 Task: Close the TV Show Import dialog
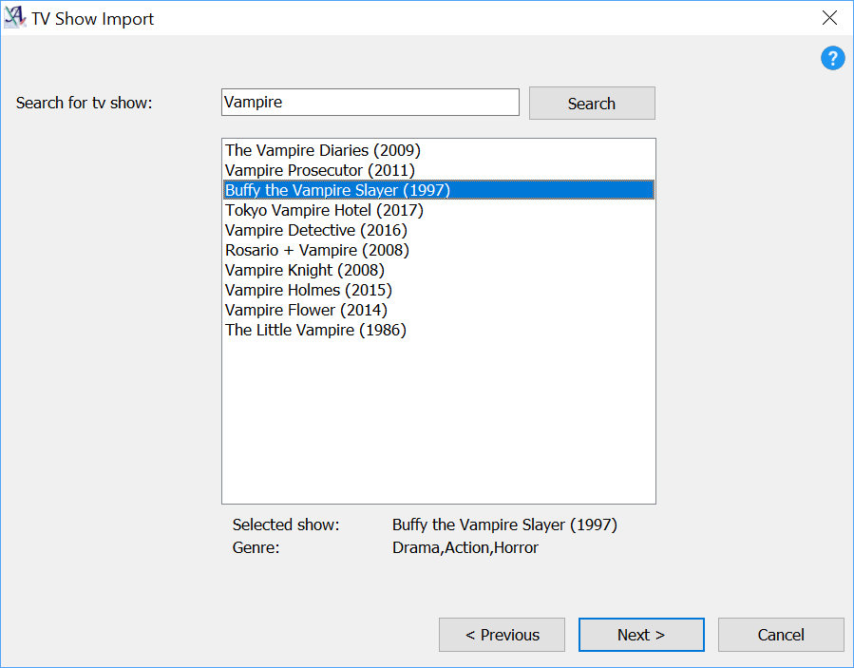pyautogui.click(x=829, y=18)
